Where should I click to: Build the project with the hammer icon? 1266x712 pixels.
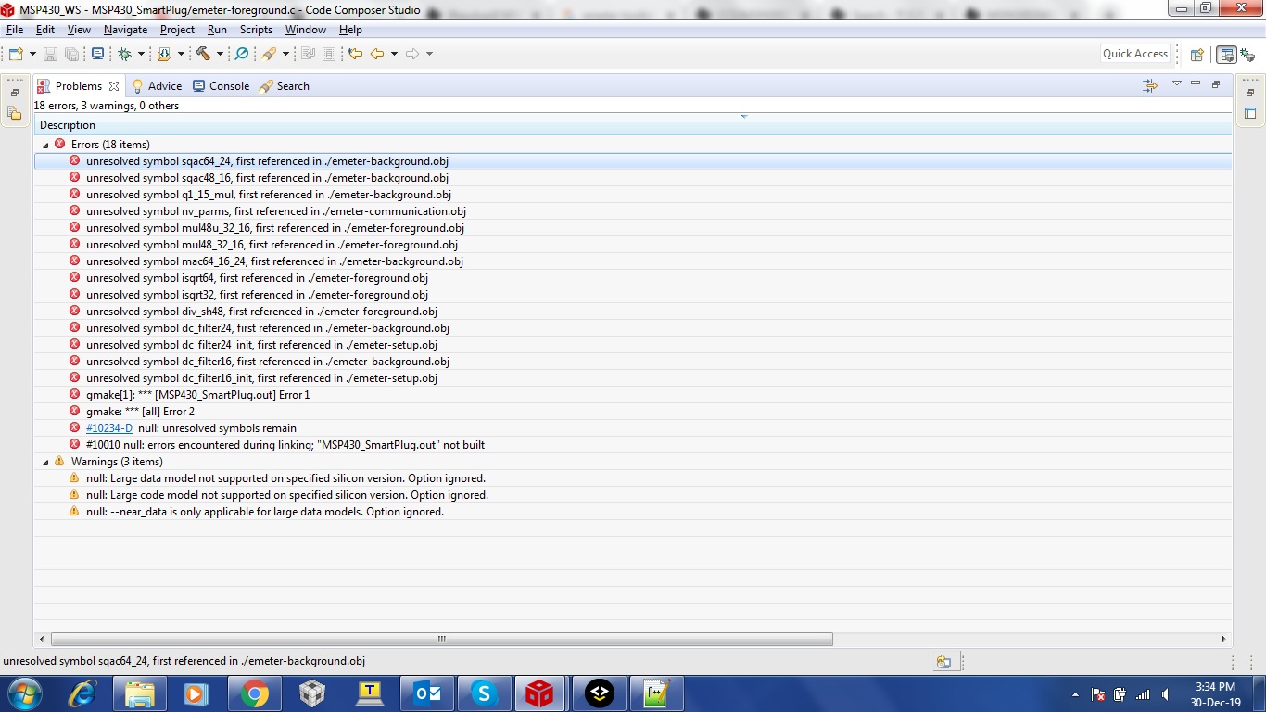tap(203, 54)
